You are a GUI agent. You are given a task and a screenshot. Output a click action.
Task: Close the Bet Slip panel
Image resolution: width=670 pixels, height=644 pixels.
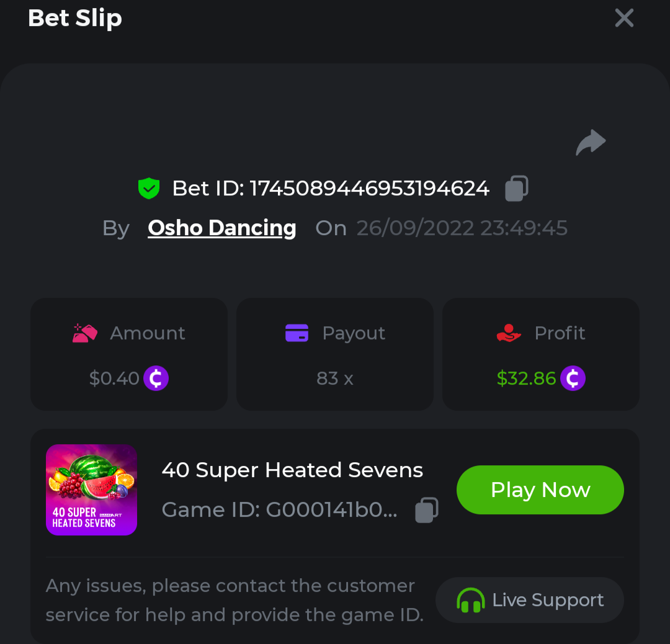click(624, 18)
